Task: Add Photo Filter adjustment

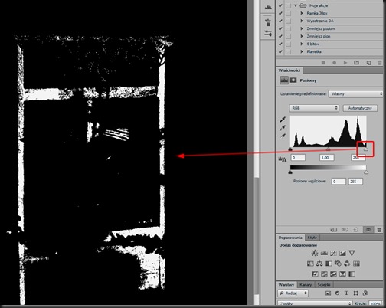Action: 338,264
